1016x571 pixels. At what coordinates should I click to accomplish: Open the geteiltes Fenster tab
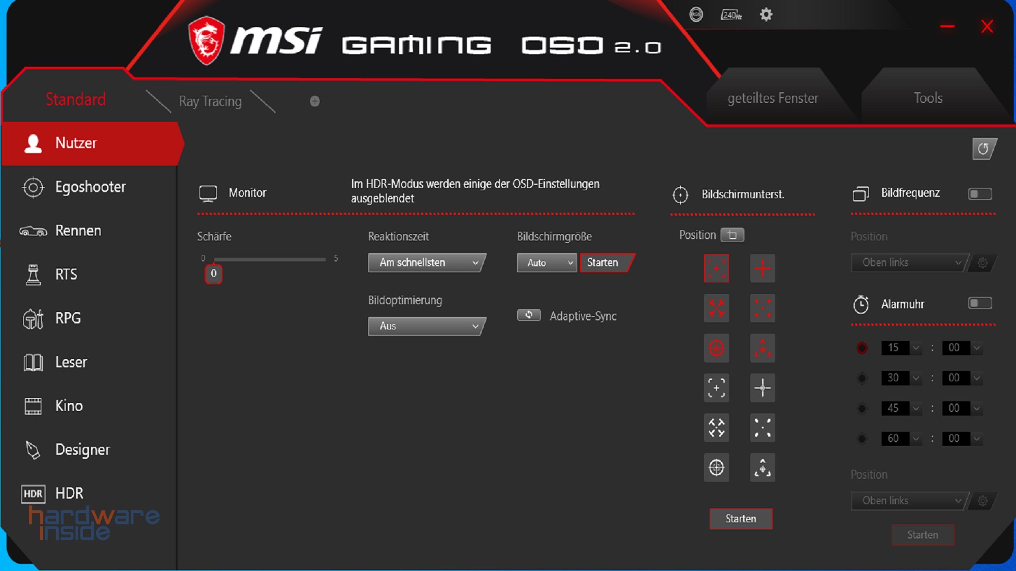773,98
